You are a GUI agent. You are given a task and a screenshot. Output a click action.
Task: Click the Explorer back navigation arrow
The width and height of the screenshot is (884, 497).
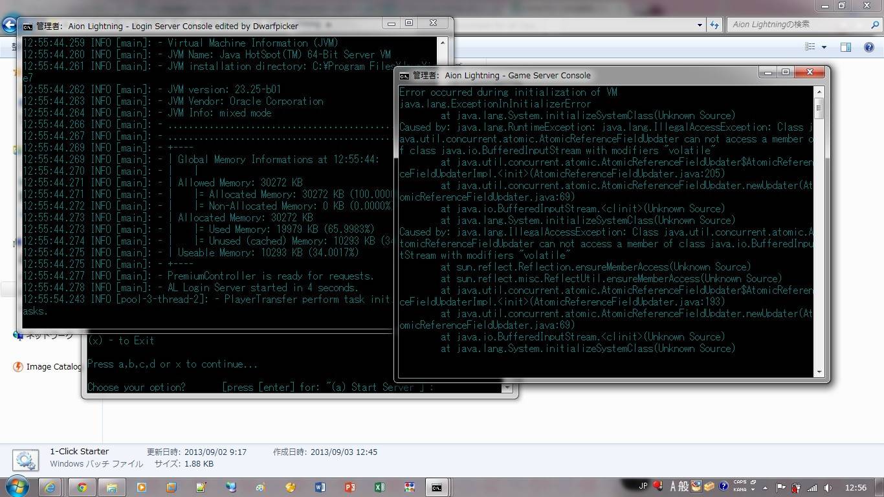click(x=8, y=25)
